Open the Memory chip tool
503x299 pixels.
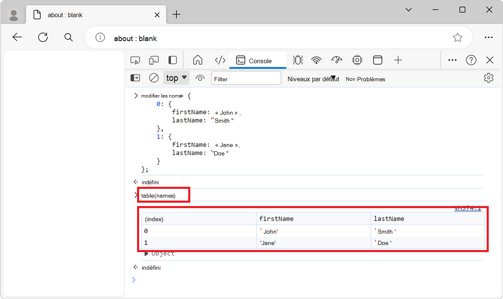click(x=357, y=60)
